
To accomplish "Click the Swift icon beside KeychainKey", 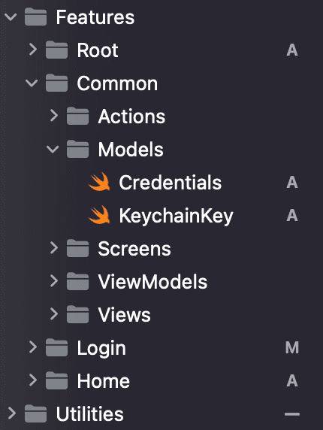I will coord(99,215).
